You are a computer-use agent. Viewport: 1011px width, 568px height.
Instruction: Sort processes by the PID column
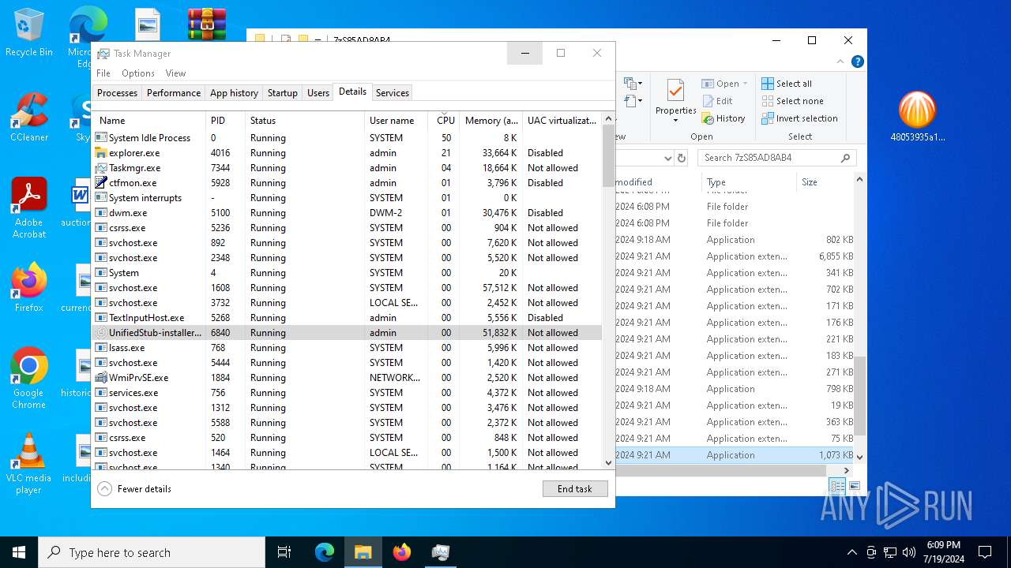[x=225, y=121]
